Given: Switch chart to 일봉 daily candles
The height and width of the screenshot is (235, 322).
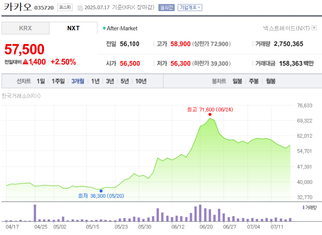Looking at the screenshot, I should point(237,81).
